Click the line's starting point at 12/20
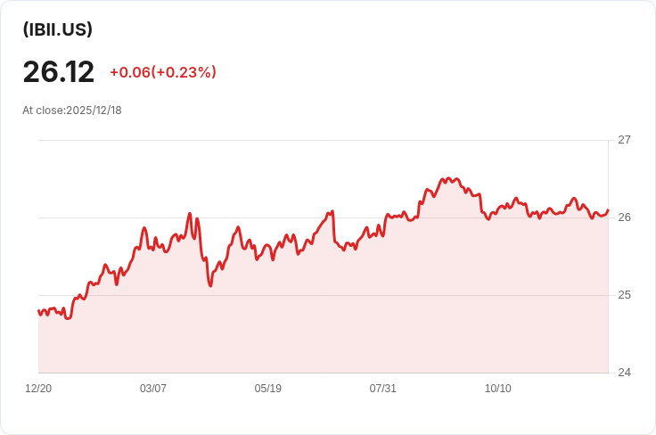Screen dimensions: 656x435 (39, 311)
